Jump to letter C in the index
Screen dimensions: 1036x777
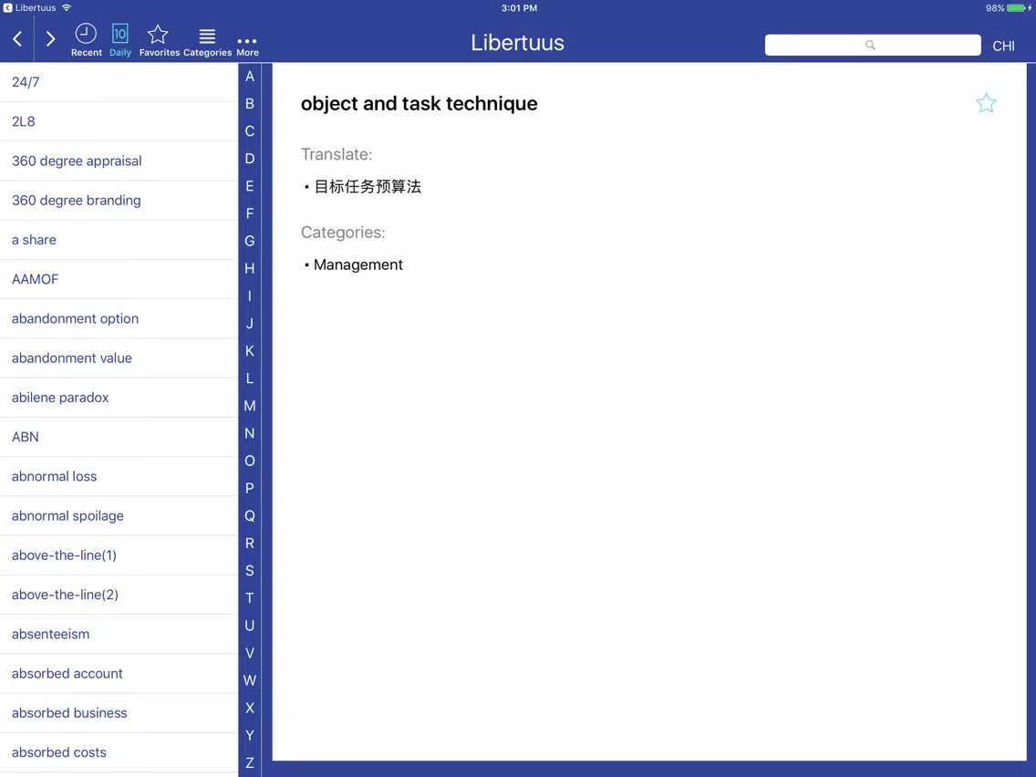[x=250, y=131]
